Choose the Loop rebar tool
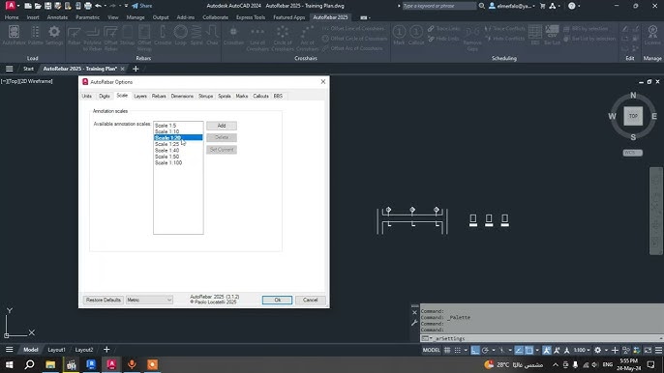Viewport: 664px width, 373px height. [x=180, y=35]
